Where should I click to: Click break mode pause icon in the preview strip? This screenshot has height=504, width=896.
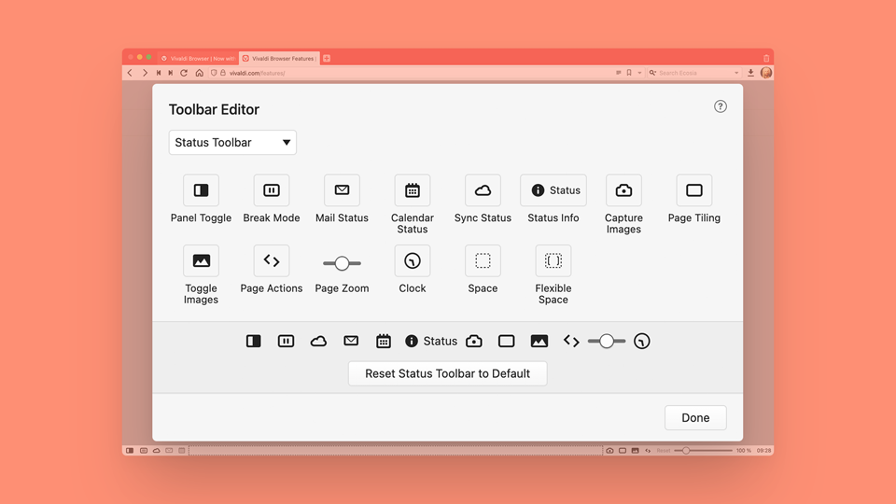coord(286,342)
